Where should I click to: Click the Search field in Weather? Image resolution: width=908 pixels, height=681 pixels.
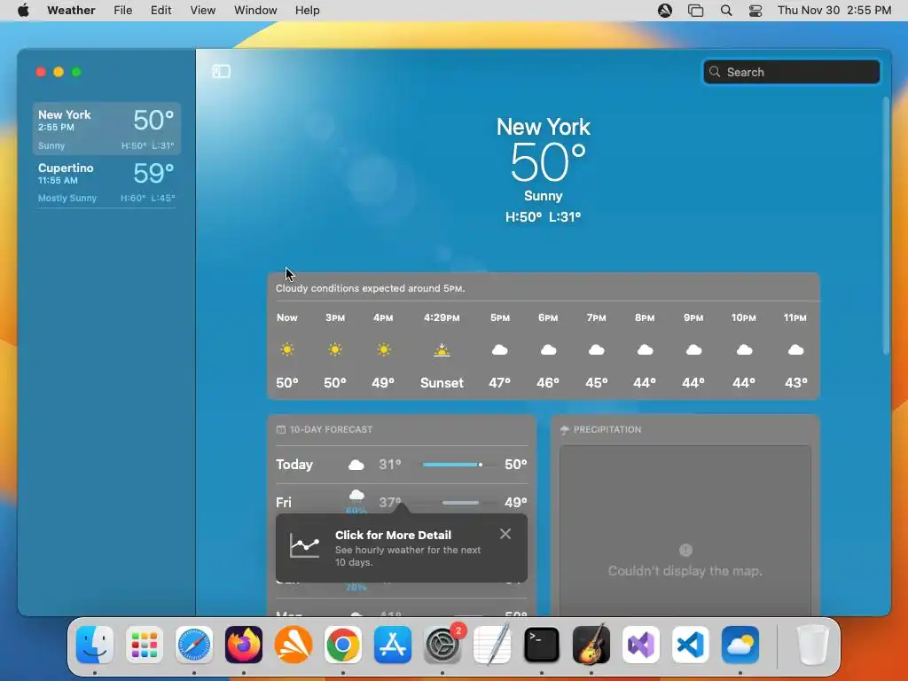pyautogui.click(x=791, y=72)
